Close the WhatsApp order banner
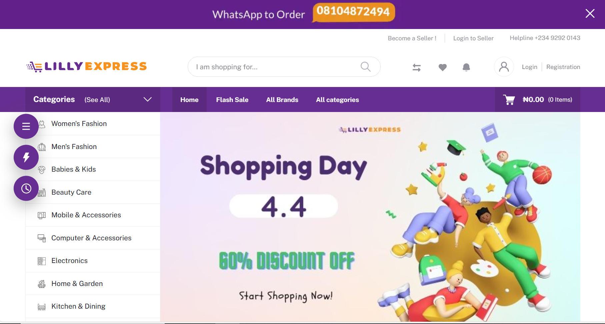Image resolution: width=605 pixels, height=324 pixels. [x=590, y=13]
